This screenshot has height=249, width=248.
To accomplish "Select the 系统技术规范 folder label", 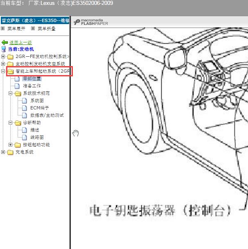I will [x=36, y=93].
